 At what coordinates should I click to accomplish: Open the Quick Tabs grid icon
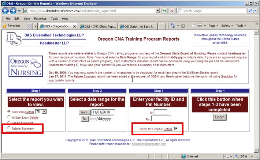coord(30,26)
